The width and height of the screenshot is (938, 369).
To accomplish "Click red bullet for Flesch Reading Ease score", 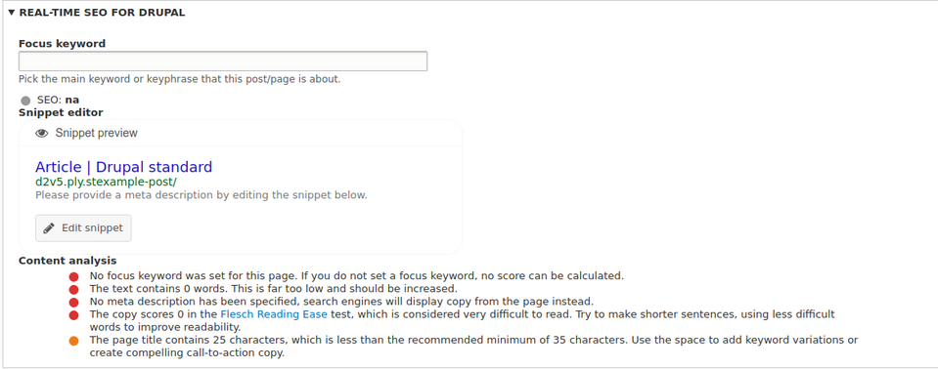I will coord(73,315).
